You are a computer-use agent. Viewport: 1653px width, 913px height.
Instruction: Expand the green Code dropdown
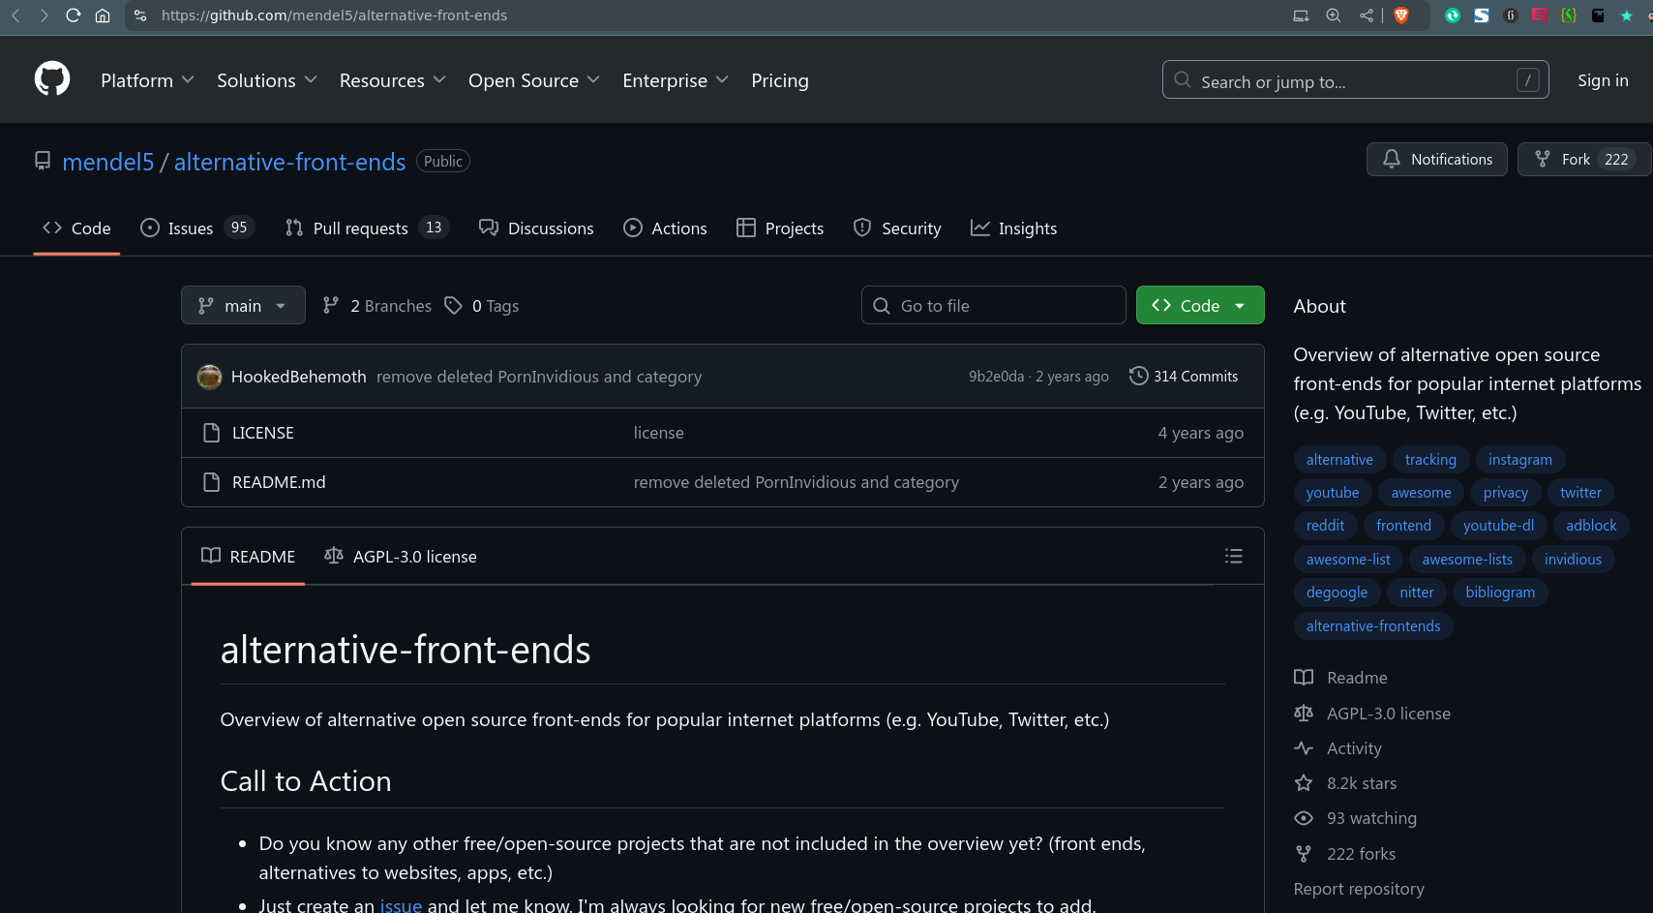pyautogui.click(x=1199, y=306)
